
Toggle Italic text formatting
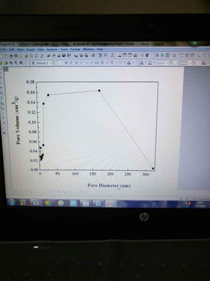coord(71,63)
